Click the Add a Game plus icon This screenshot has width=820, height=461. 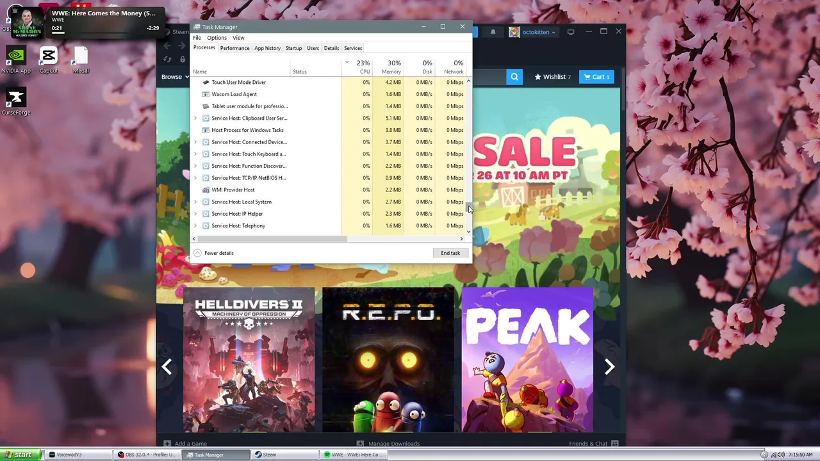pos(167,443)
